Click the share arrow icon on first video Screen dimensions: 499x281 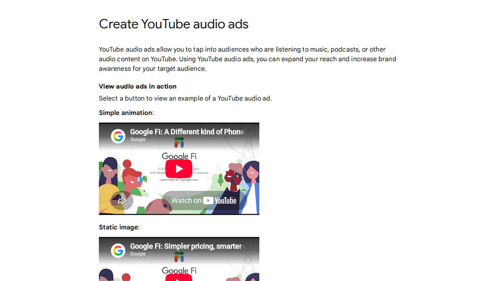[122, 201]
